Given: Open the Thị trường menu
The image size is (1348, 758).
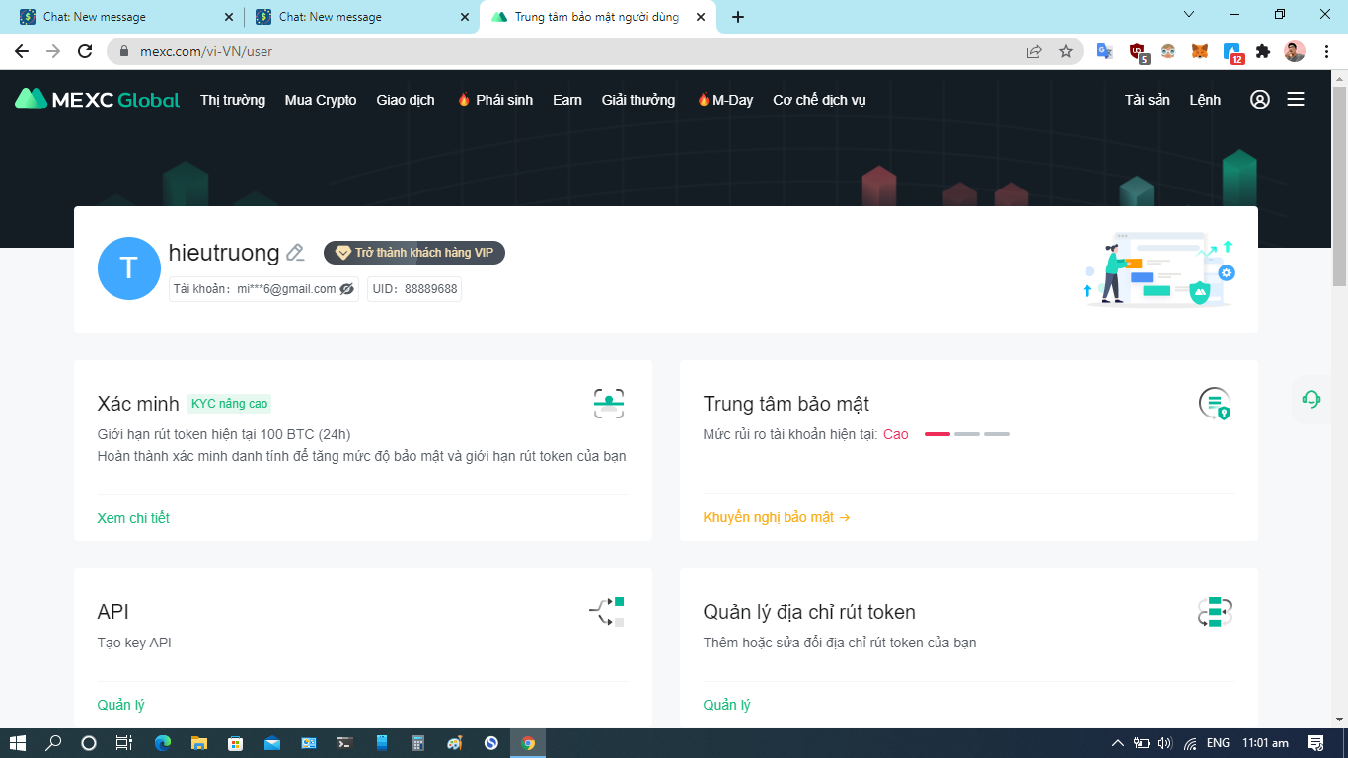Looking at the screenshot, I should pyautogui.click(x=233, y=100).
